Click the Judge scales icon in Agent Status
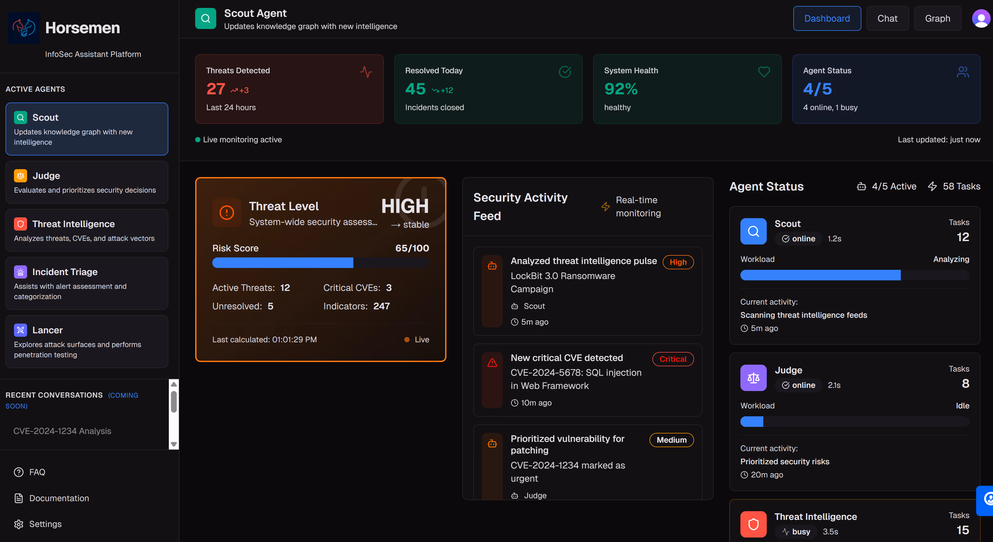The height and width of the screenshot is (542, 993). pos(753,378)
